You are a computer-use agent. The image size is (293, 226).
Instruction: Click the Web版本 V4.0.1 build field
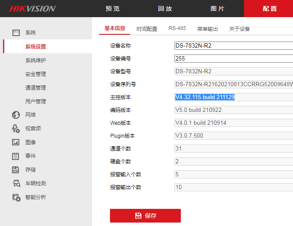tap(234, 123)
